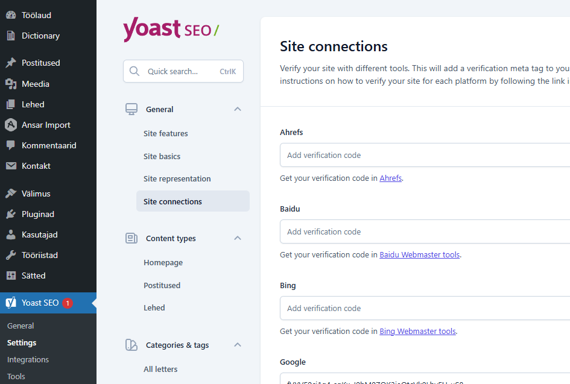Follow the Bing Webmaster tools link
The image size is (570, 384).
(417, 332)
